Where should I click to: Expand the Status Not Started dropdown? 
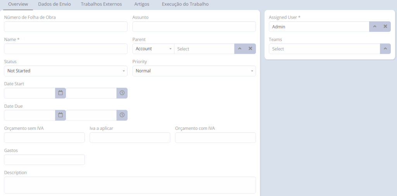point(66,71)
